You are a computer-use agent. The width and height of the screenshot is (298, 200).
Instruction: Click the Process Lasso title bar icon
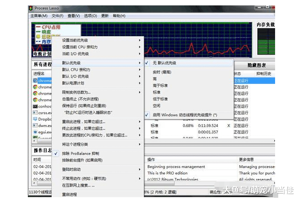click(31, 8)
